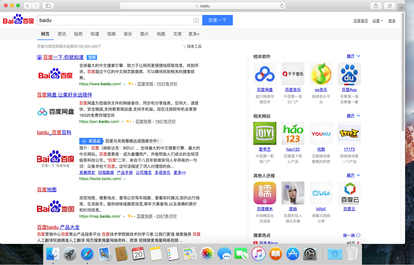Image resolution: width=414 pixels, height=265 pixels.
Task: Open 7537条评价 reviews link
Action: [167, 84]
